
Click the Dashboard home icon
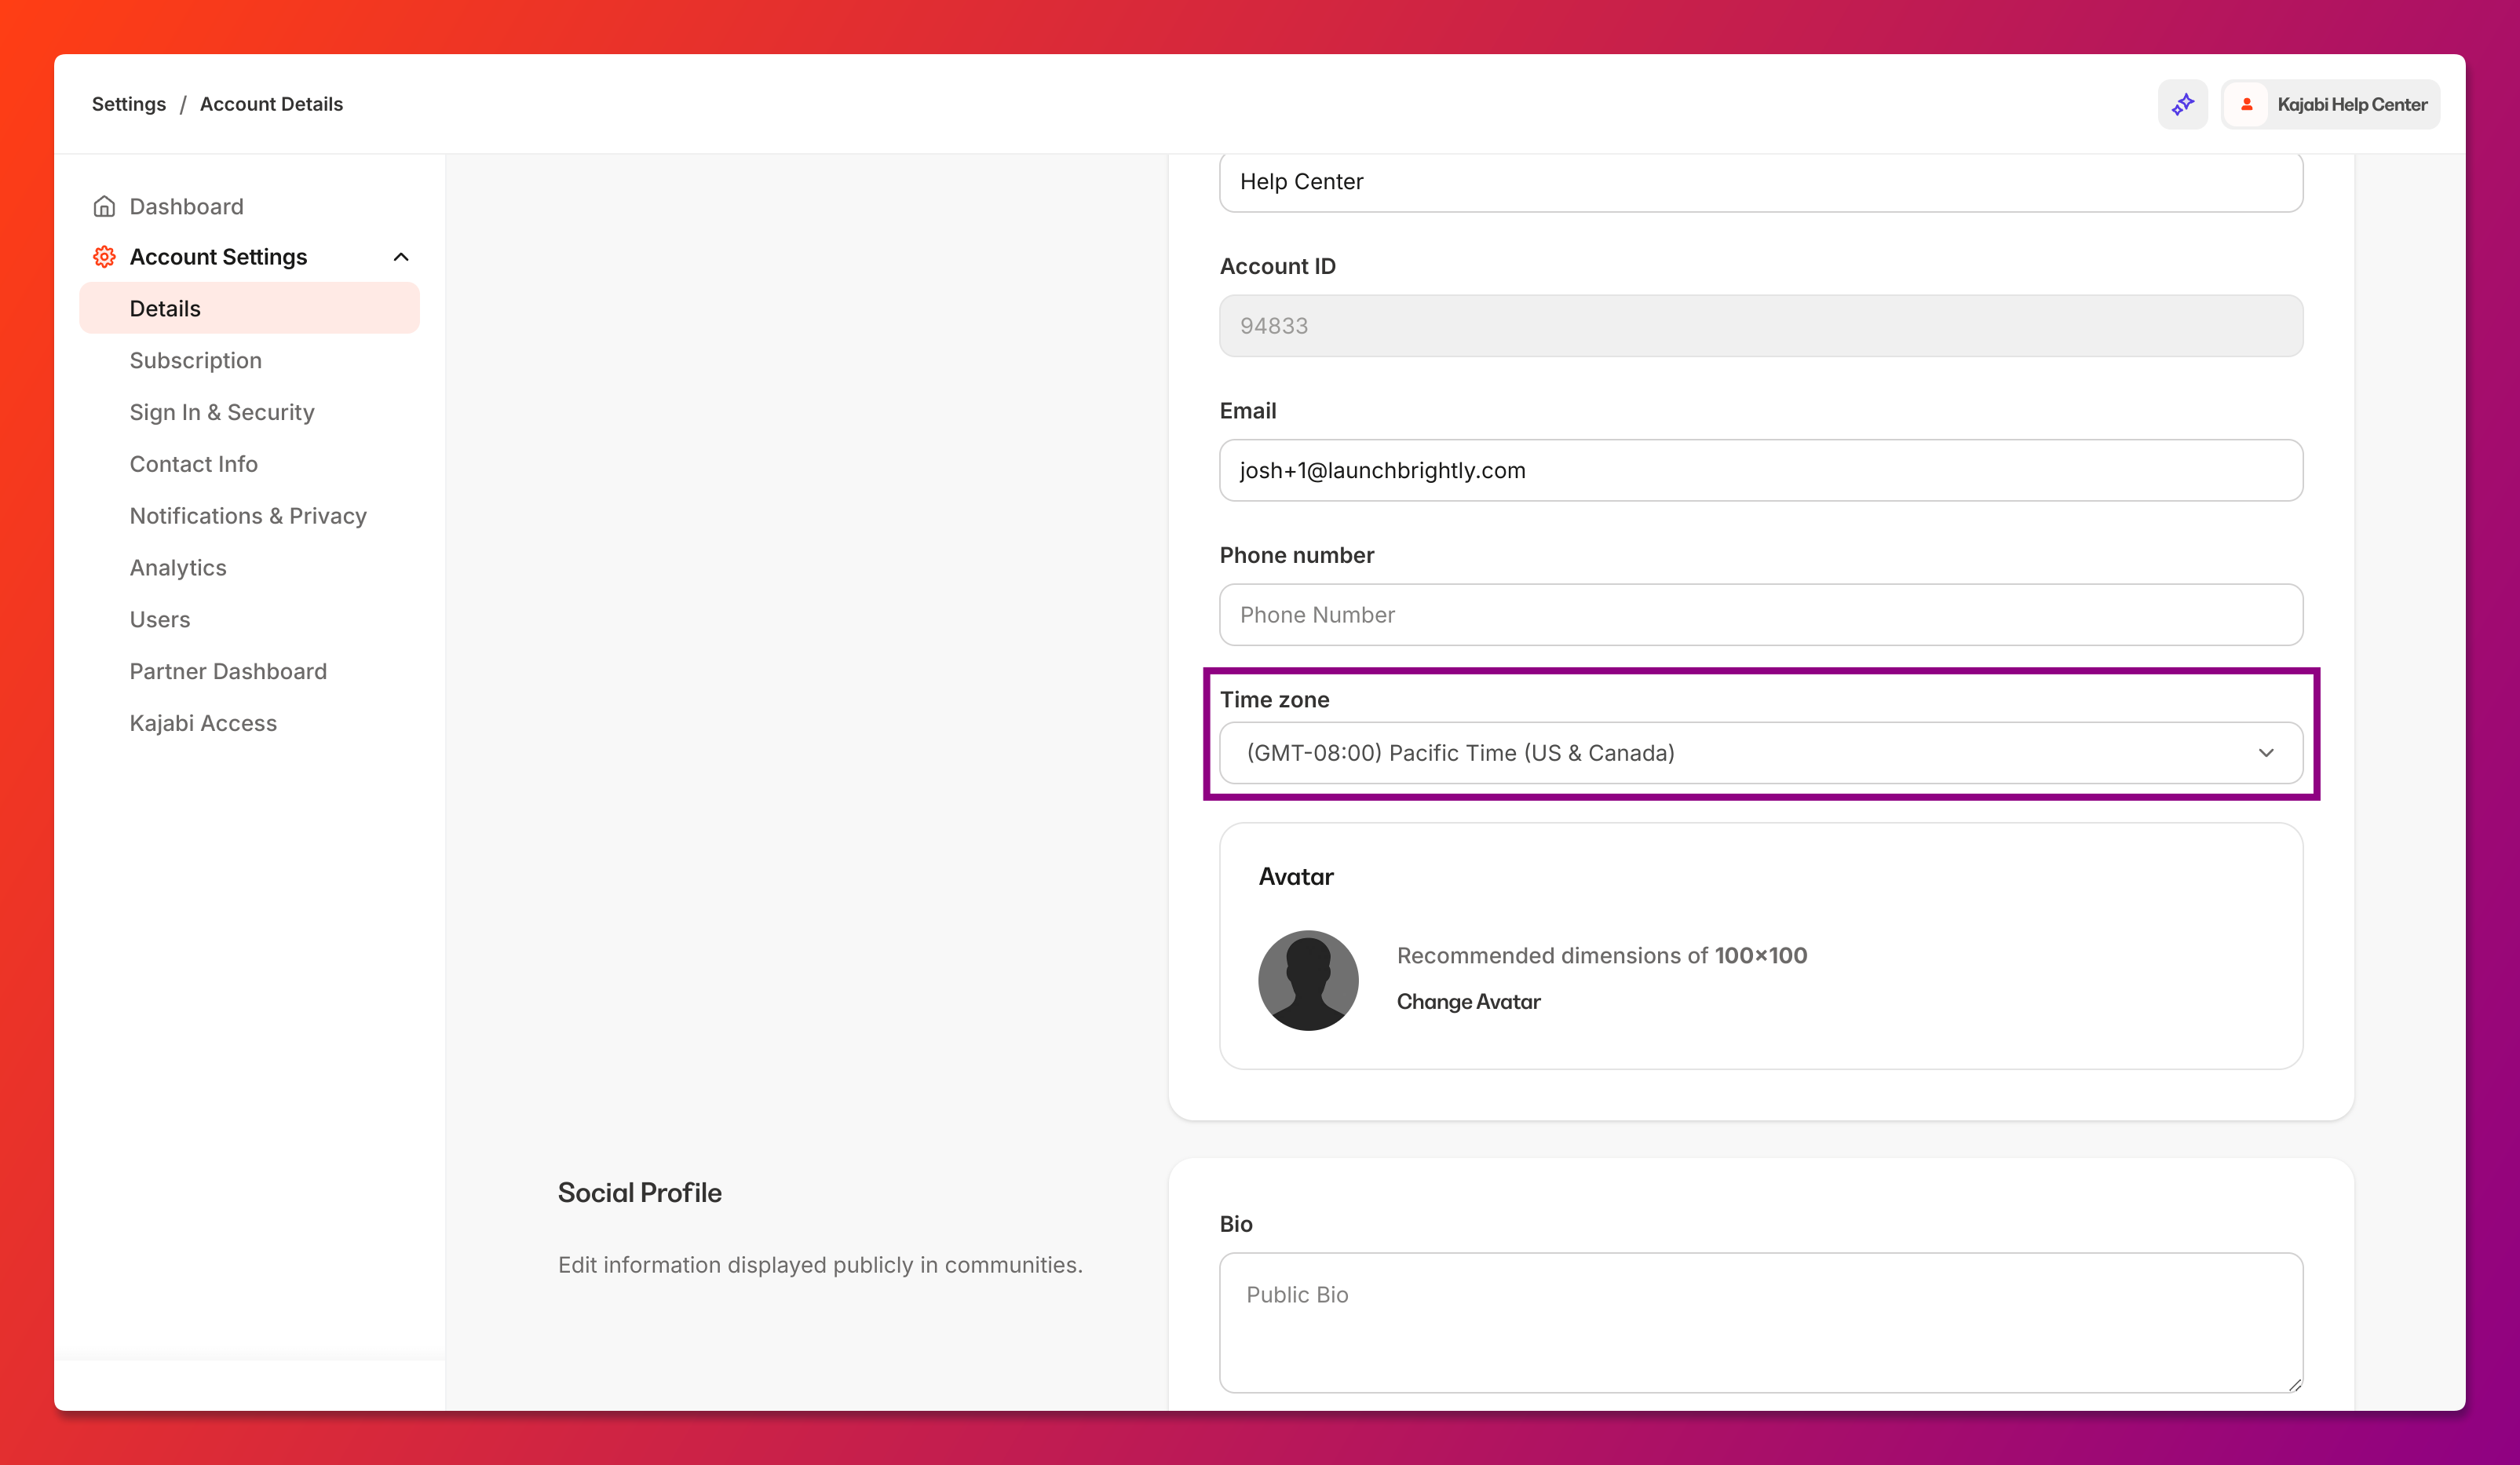(x=104, y=206)
